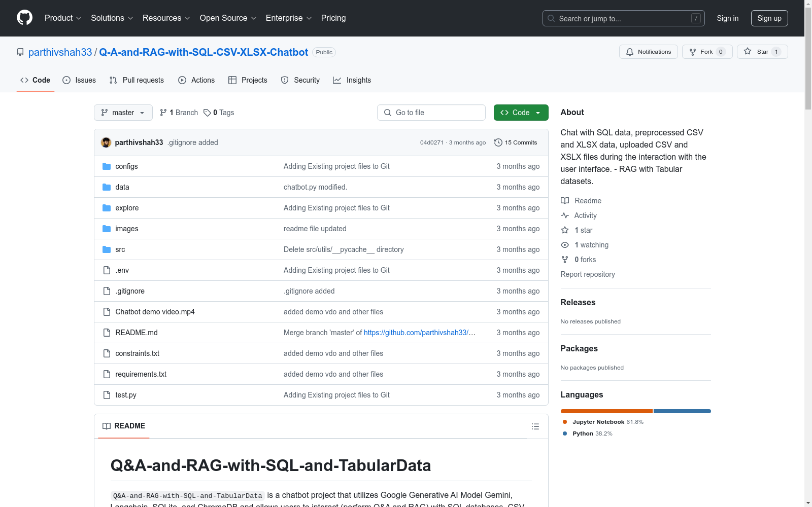
Task: Click the GitHub logo icon
Action: (24, 18)
